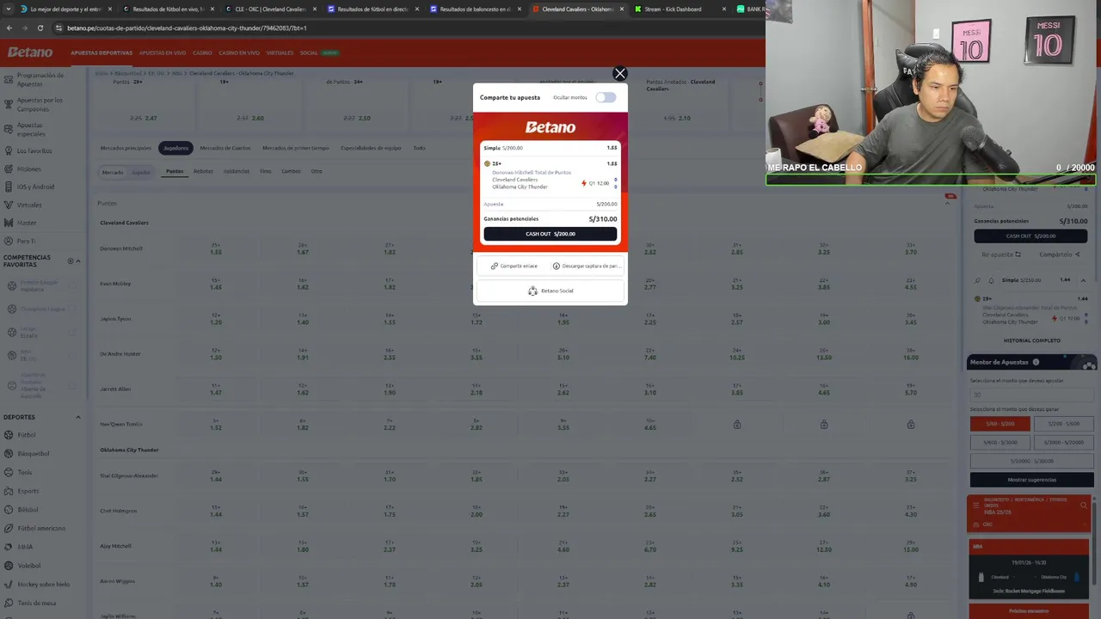Viewport: 1101px width, 619px height.
Task: Collapse Competencias Favoritas section
Action: click(x=77, y=260)
